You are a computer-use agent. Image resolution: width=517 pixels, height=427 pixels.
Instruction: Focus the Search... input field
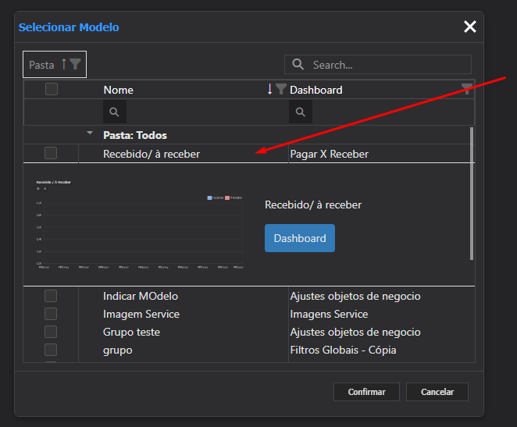pos(378,64)
